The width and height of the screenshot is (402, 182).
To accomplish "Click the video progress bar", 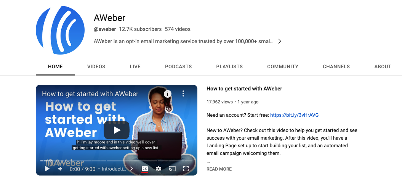I will (x=116, y=161).
